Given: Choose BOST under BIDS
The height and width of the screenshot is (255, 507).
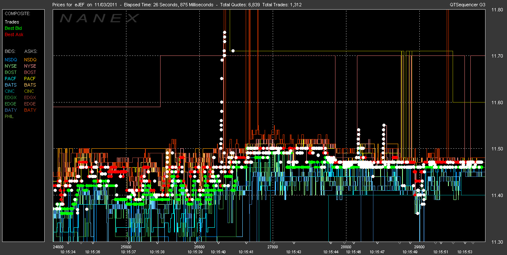Looking at the screenshot, I should (x=11, y=72).
